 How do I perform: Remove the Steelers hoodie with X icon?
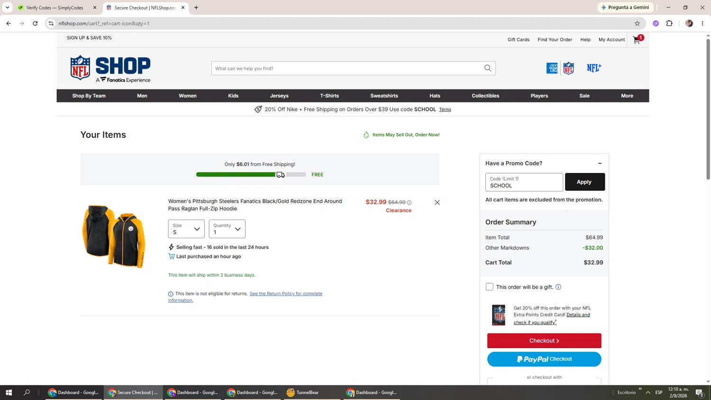click(437, 202)
